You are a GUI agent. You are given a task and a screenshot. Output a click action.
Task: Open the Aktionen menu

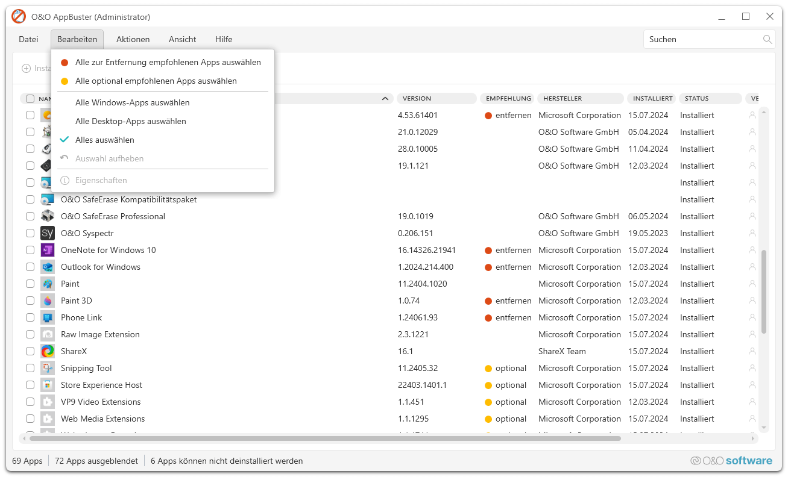click(133, 39)
